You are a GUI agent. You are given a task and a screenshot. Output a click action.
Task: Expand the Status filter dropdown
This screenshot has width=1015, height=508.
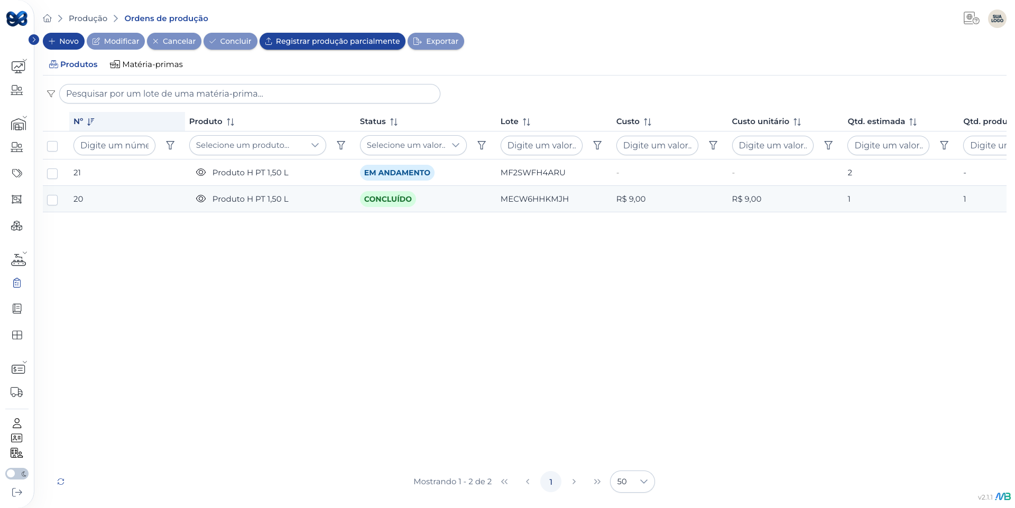[x=413, y=145]
